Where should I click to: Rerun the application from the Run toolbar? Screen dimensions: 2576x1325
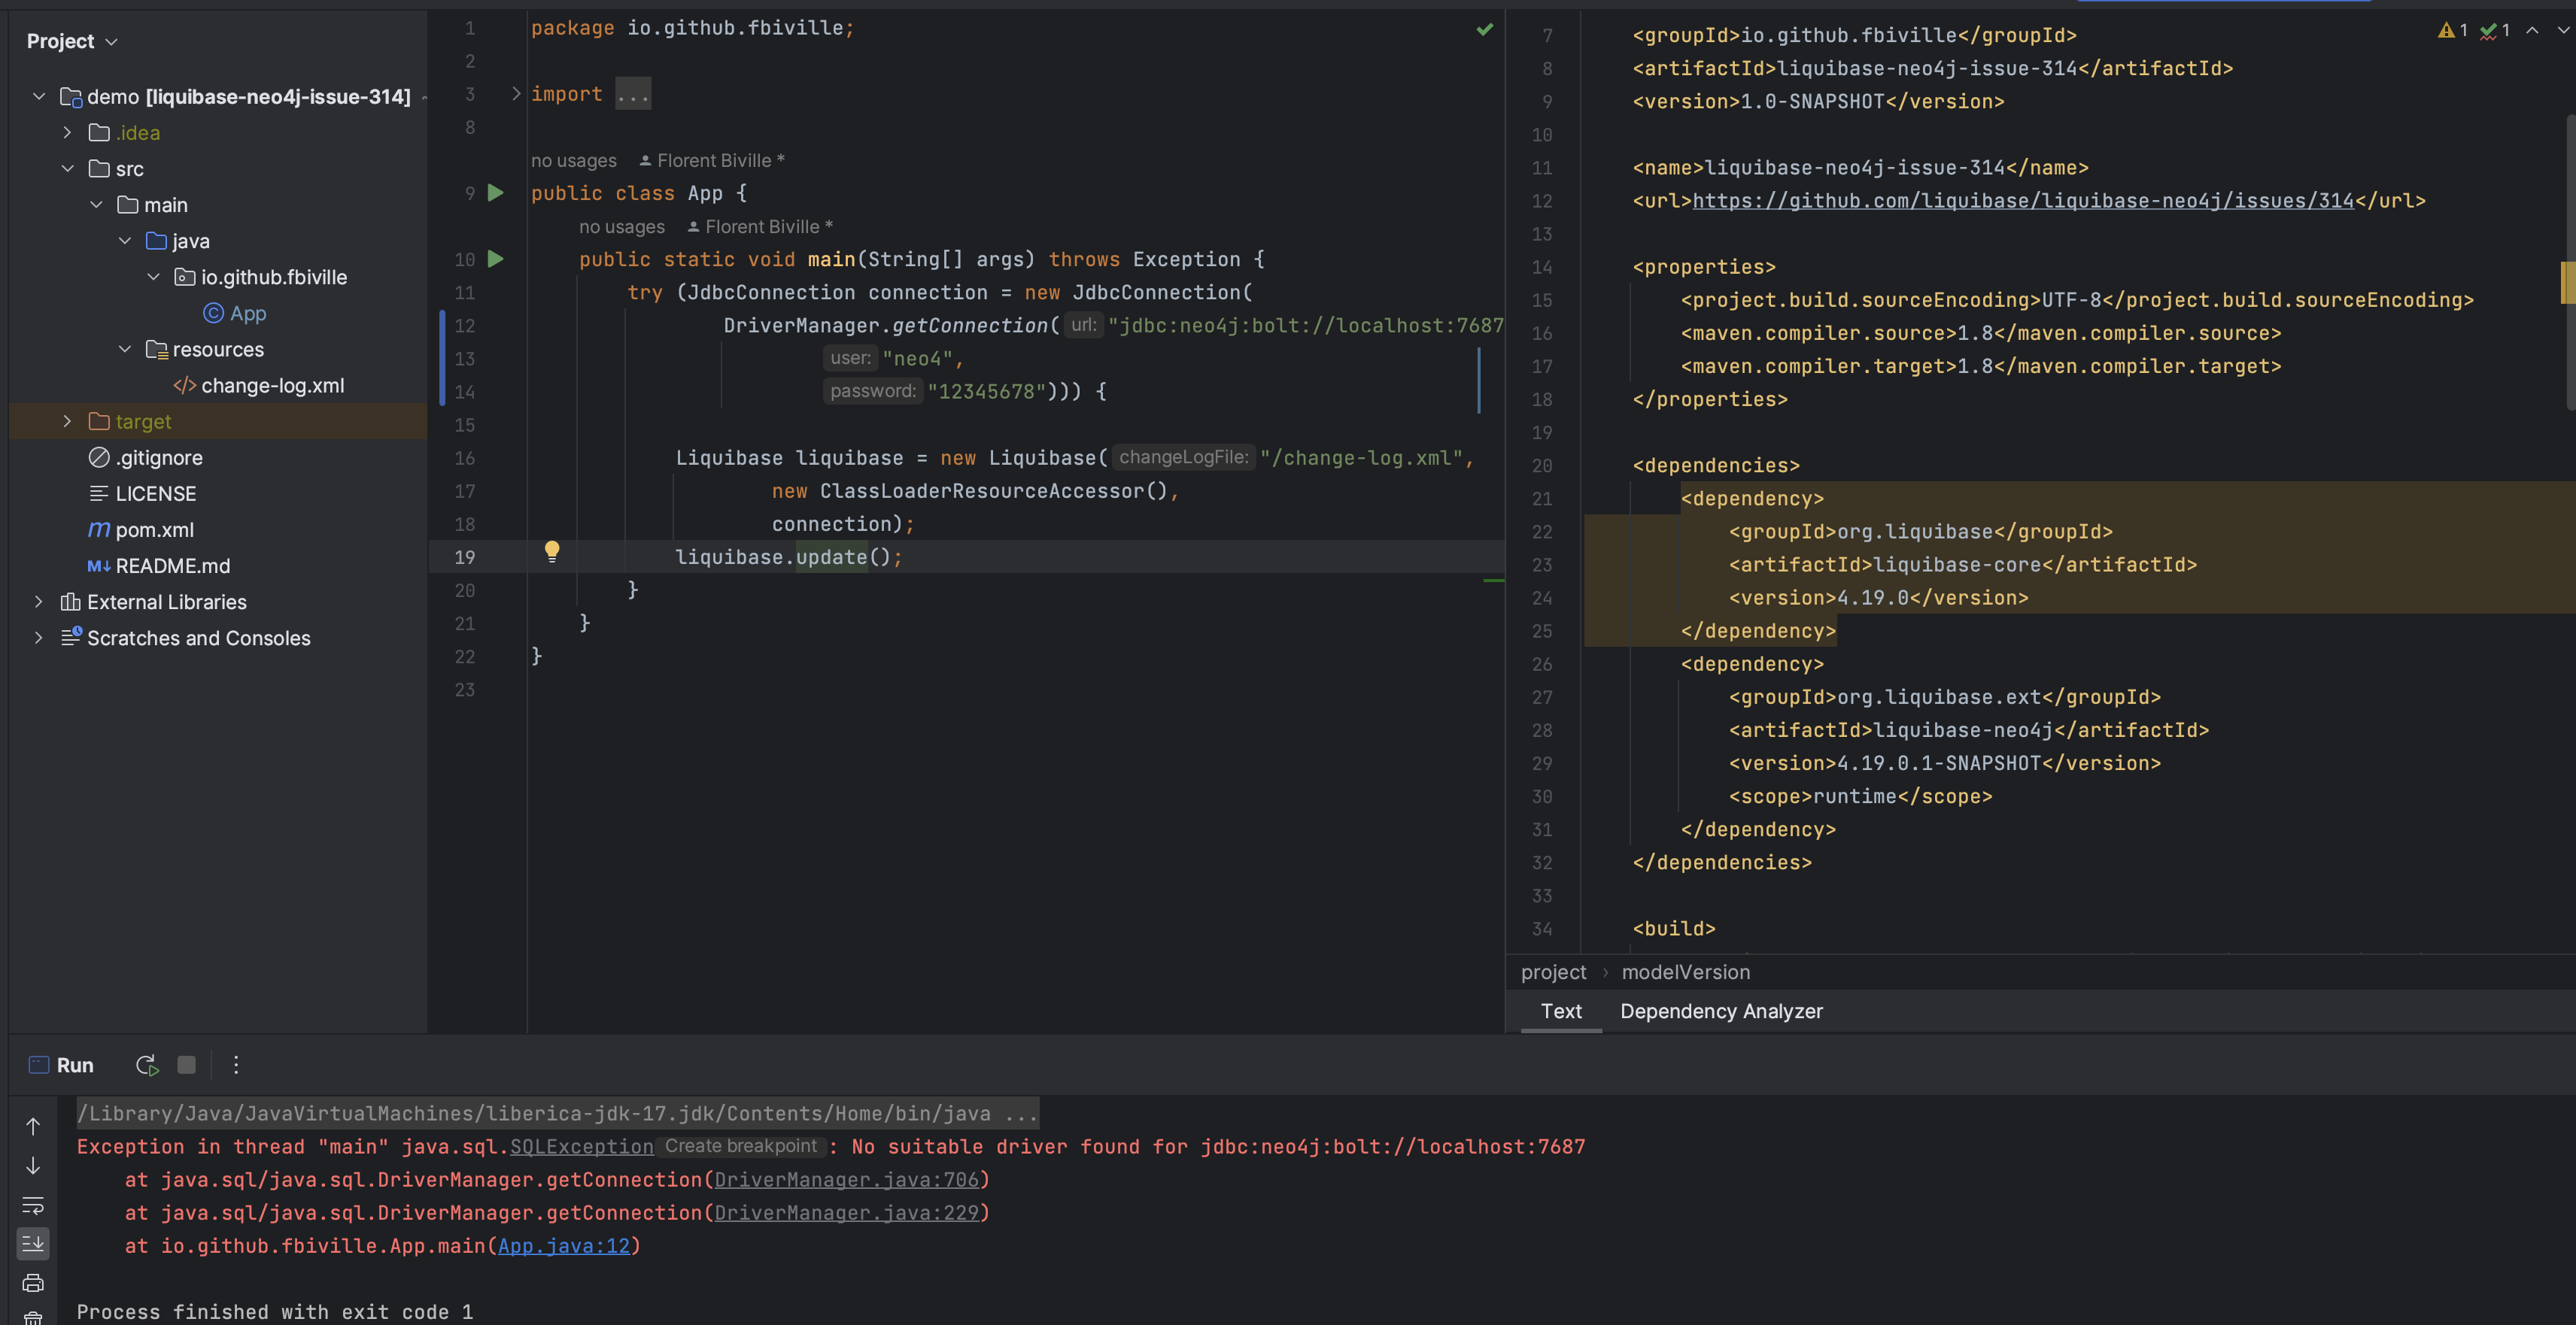pos(146,1066)
